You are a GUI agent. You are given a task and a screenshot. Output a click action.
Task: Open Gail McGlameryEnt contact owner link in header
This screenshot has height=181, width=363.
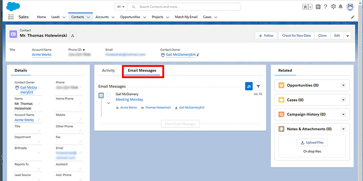click(x=181, y=55)
